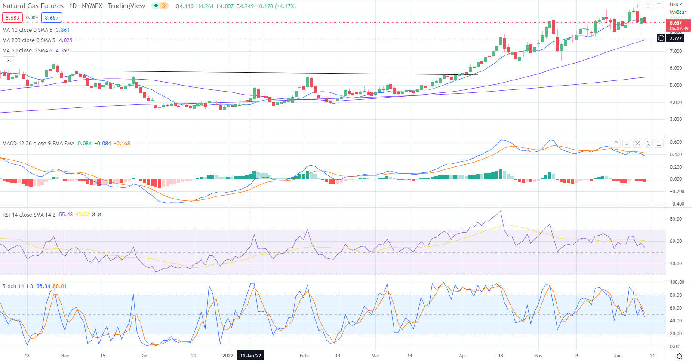Collapse the main price chart pane

(648, 6)
